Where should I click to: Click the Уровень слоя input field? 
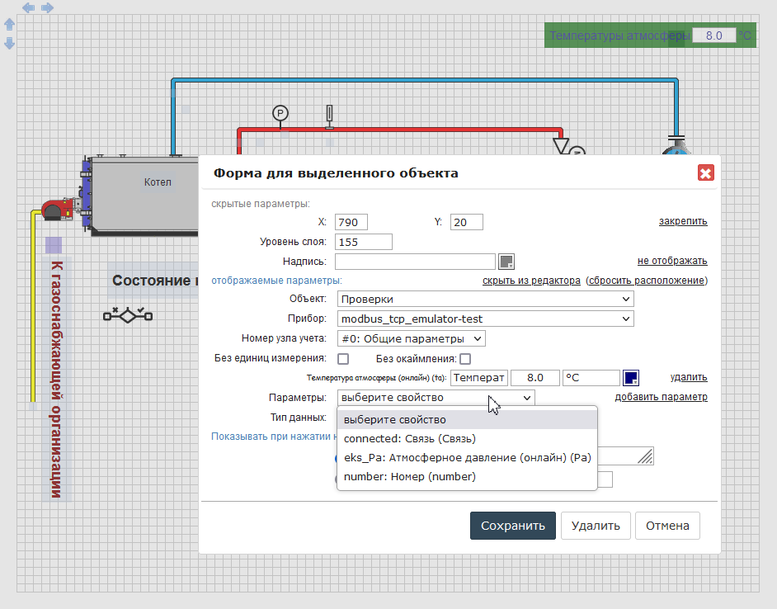(x=363, y=242)
